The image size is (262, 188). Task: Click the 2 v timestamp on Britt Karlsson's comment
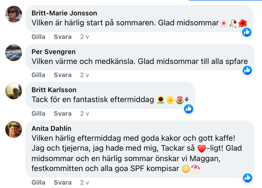tap(85, 114)
